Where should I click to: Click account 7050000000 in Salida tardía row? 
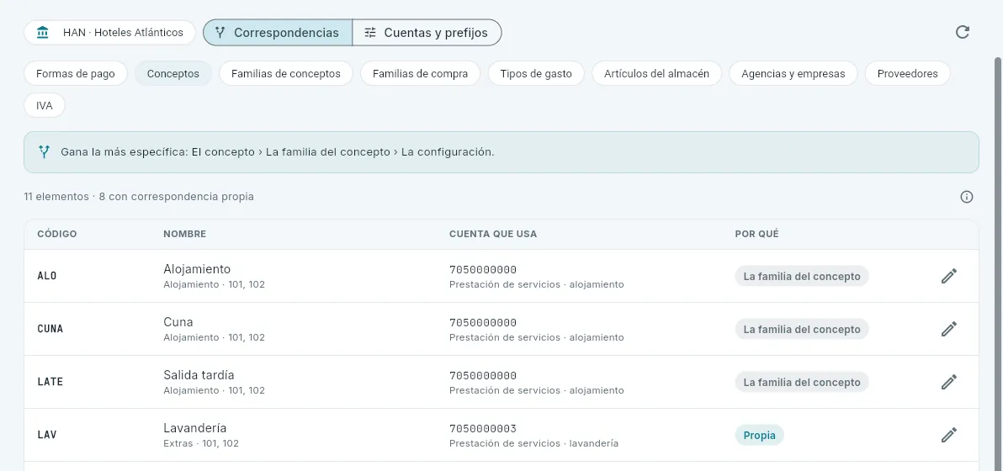[x=483, y=375]
